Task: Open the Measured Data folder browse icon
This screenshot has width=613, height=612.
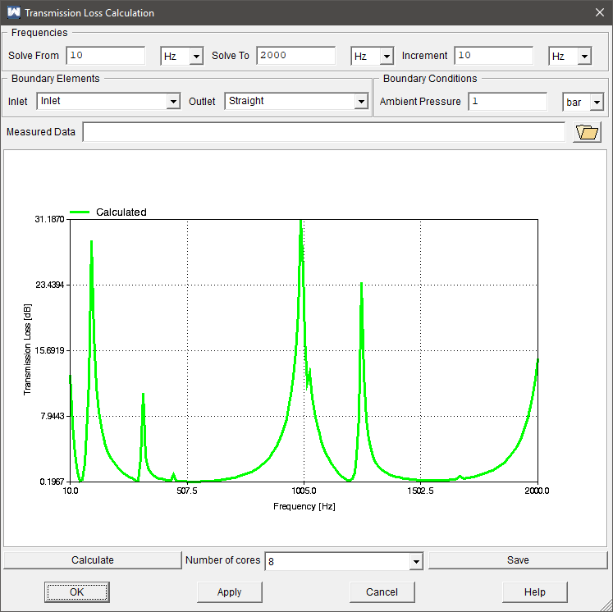Action: pyautogui.click(x=587, y=132)
